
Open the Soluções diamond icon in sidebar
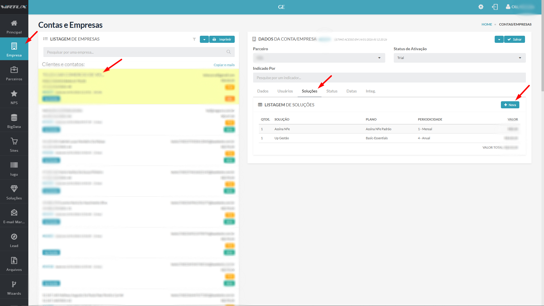click(x=14, y=189)
